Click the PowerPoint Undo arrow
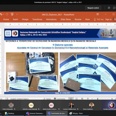Viewport: 116px width, 116px height. (x=1, y=14)
